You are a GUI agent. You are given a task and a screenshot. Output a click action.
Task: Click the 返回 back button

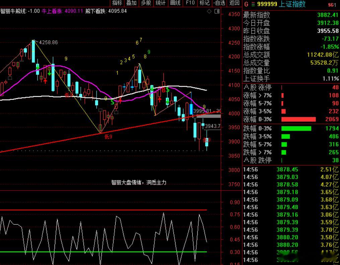[x=234, y=3]
